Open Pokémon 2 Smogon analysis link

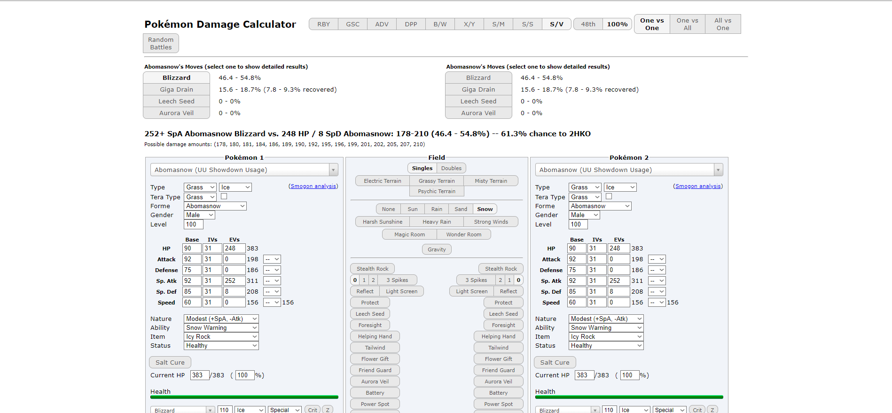tap(698, 186)
